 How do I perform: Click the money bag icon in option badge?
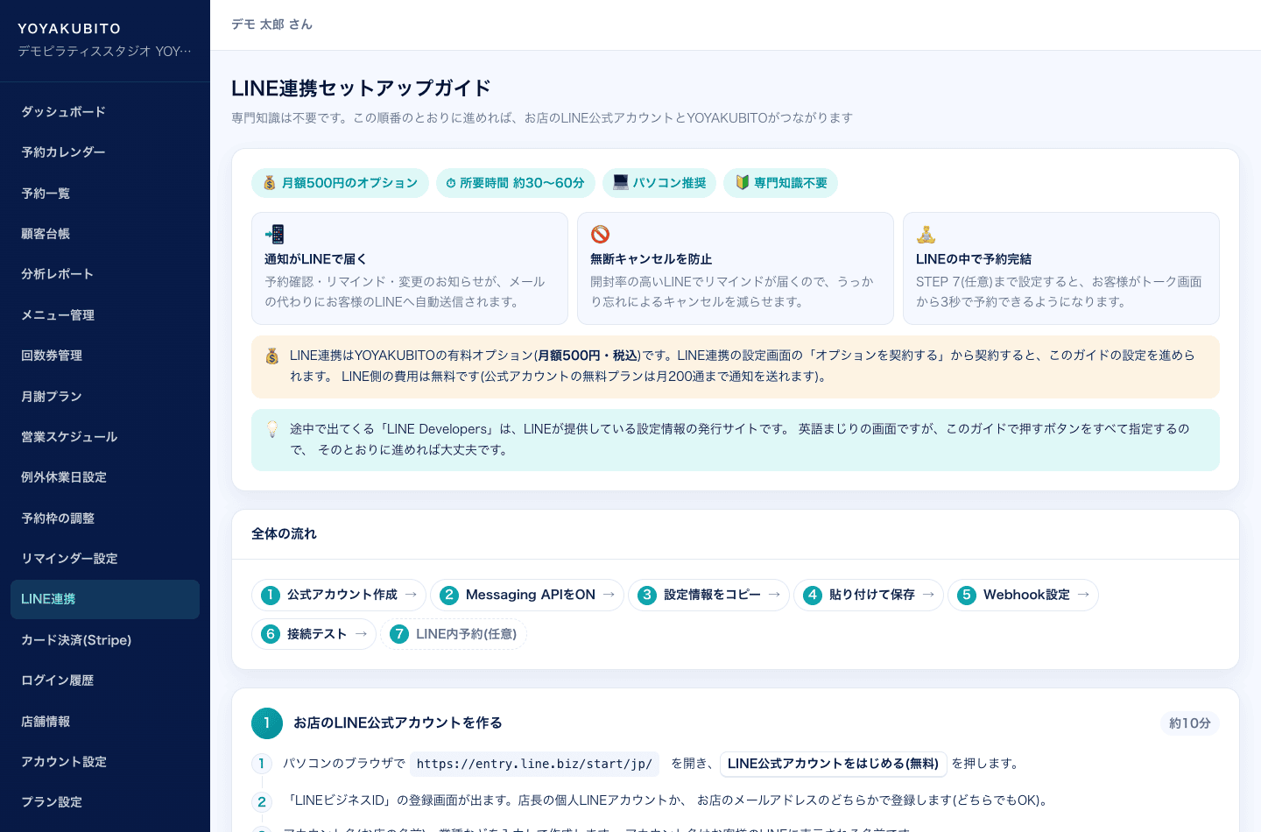pyautogui.click(x=270, y=183)
